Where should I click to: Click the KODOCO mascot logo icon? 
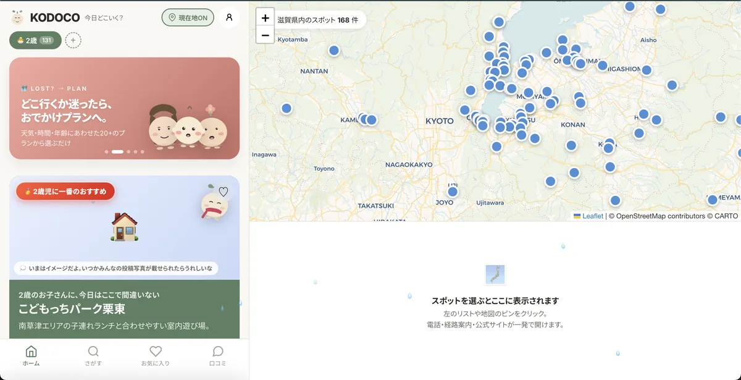click(17, 17)
